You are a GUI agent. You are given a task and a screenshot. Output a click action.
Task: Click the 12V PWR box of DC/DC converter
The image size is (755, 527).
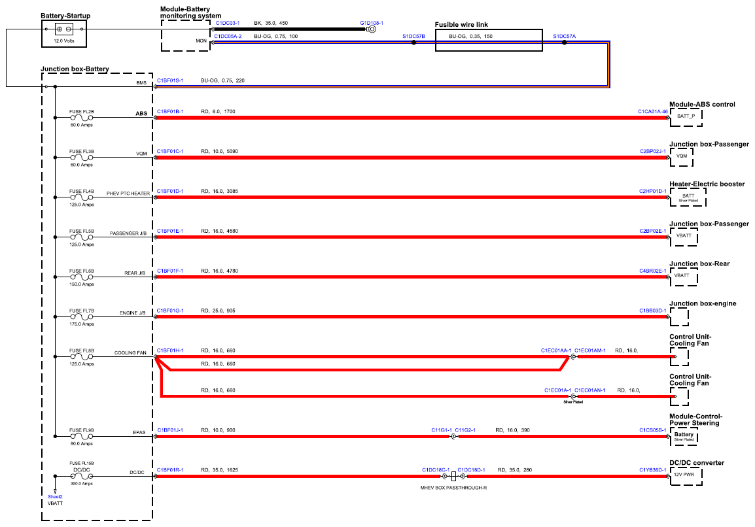pyautogui.click(x=686, y=476)
